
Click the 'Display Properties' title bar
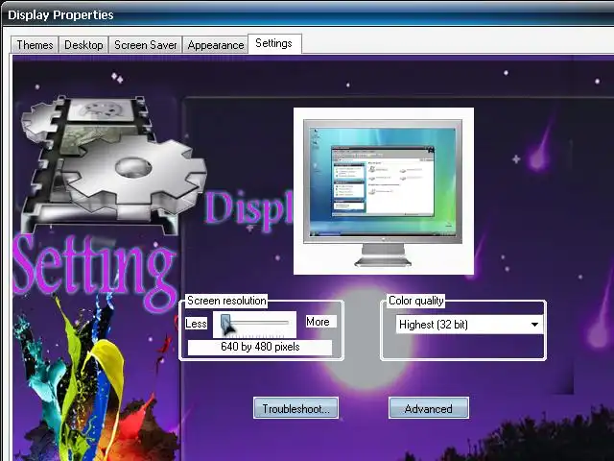[x=307, y=14]
